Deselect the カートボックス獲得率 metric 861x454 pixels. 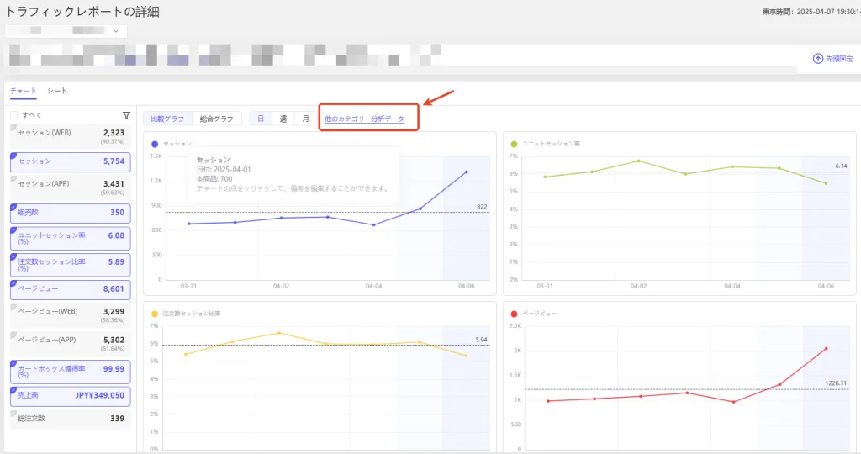[71, 372]
